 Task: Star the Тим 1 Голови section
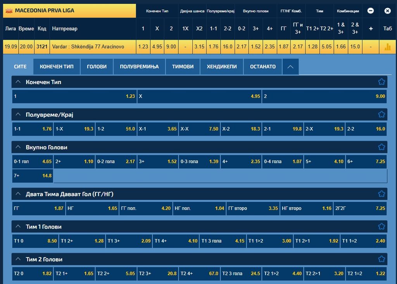(x=381, y=227)
